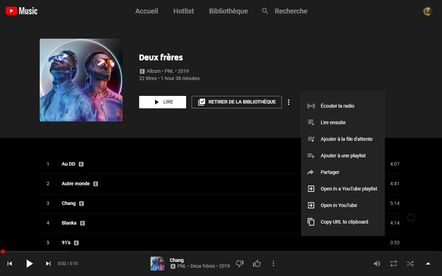Select Open in YouTube menu item
This screenshot has width=442, height=276.
pyautogui.click(x=343, y=205)
